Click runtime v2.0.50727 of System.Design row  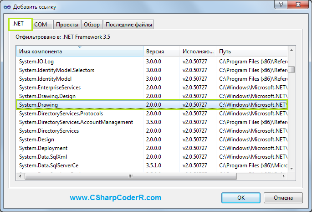pyautogui.click(x=194, y=140)
